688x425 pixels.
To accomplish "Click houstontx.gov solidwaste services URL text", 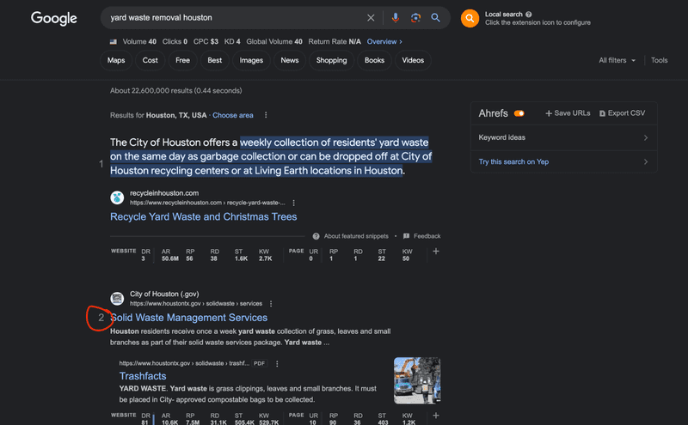I will point(196,304).
